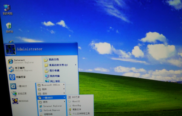Open the 回收站 recycle bin icon
Image resolution: width=182 pixels, height=116 pixels.
9,28
